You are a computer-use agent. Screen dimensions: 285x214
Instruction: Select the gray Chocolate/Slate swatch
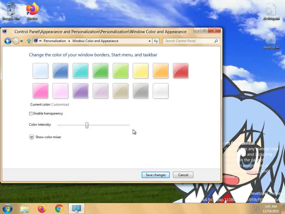coord(141,91)
